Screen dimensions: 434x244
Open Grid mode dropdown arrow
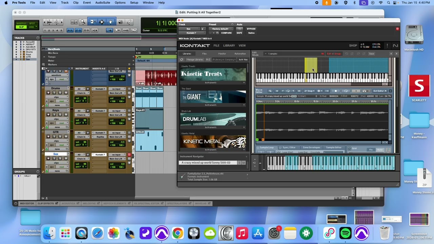tap(37, 27)
